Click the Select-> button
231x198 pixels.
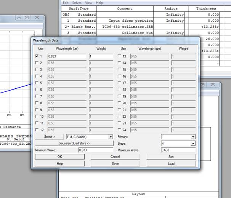click(x=50, y=137)
